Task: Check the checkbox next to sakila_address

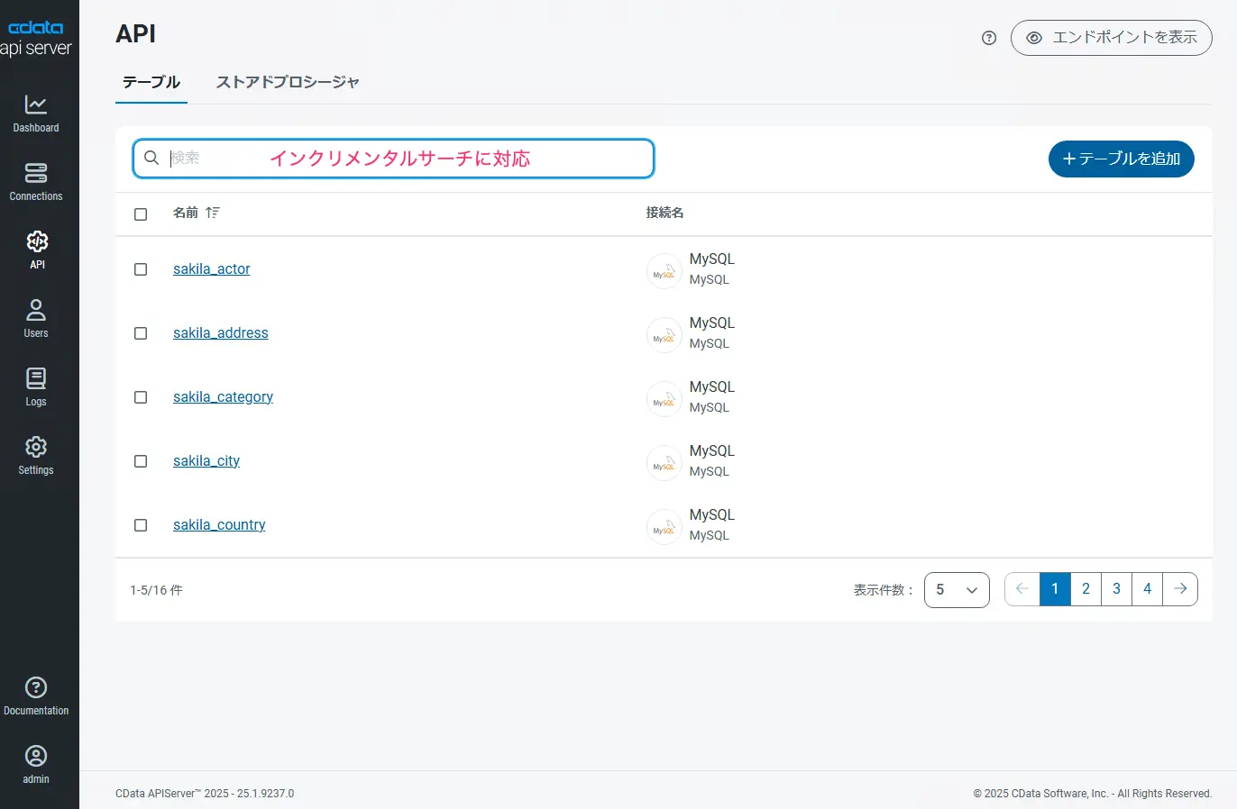Action: pyautogui.click(x=141, y=332)
